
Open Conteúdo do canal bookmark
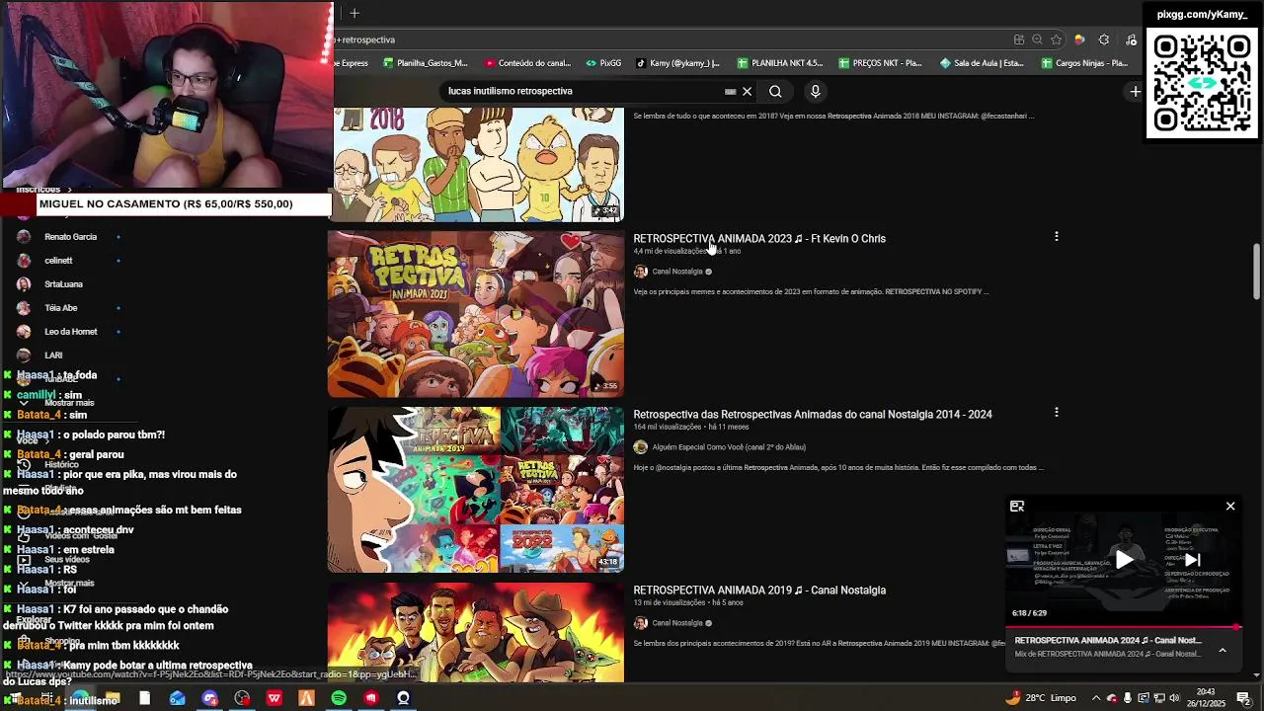pos(526,63)
